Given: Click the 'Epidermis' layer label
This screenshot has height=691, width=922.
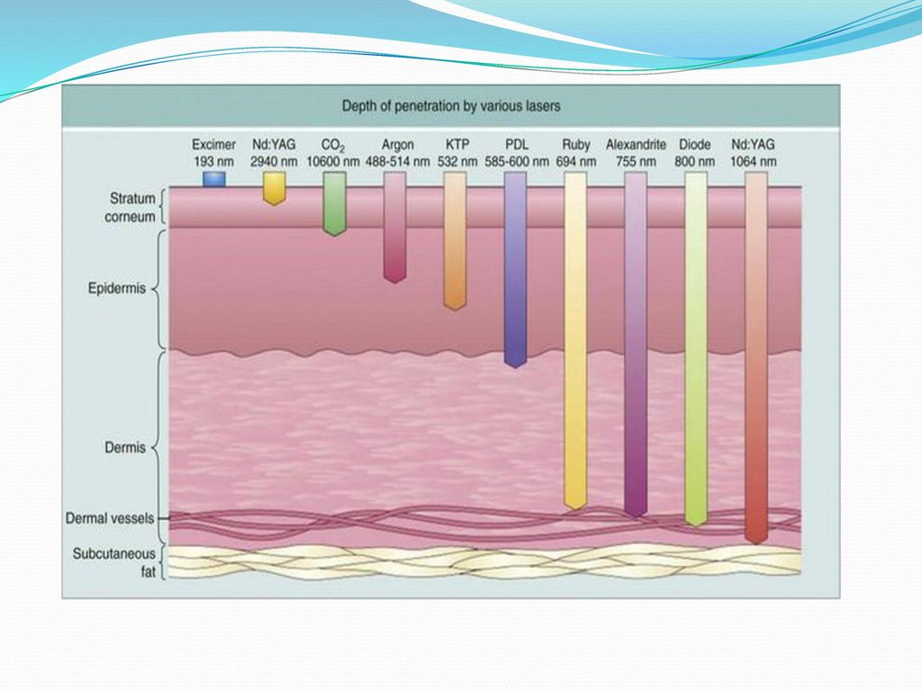Looking at the screenshot, I should click(116, 289).
